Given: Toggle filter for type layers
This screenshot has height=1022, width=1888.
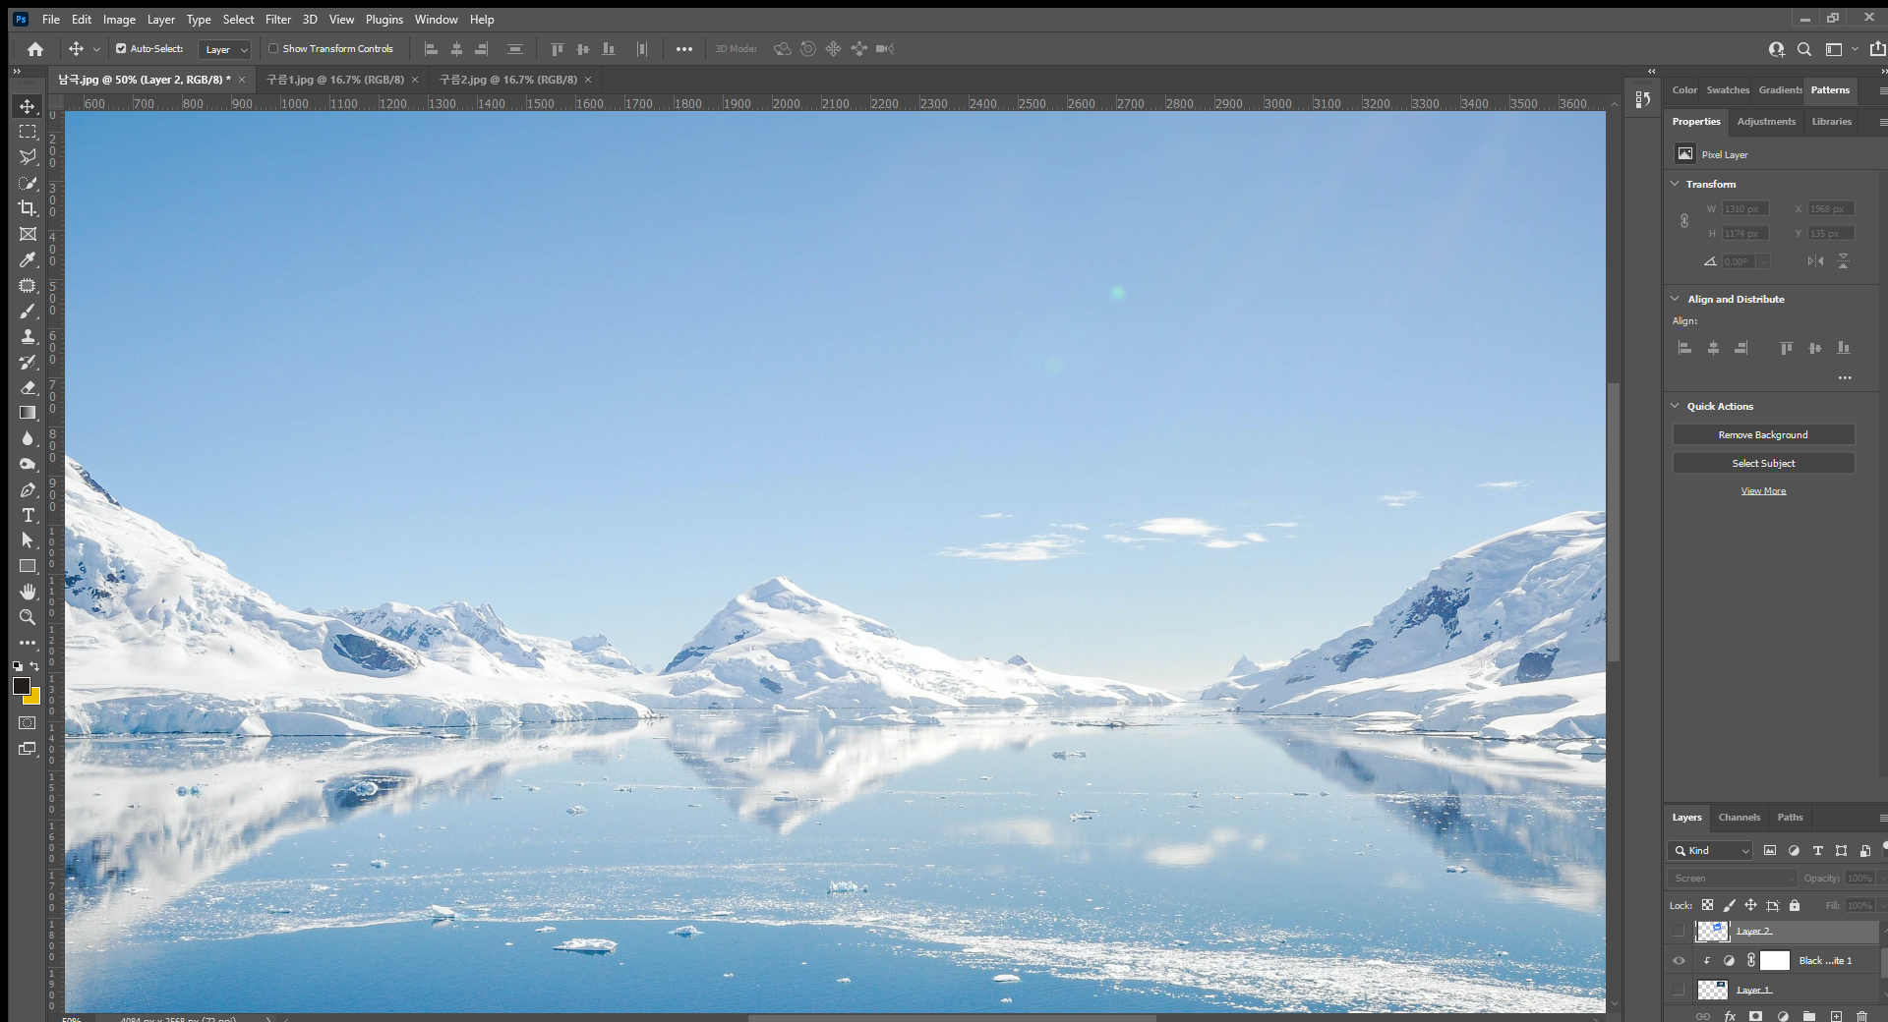Looking at the screenshot, I should (x=1817, y=850).
